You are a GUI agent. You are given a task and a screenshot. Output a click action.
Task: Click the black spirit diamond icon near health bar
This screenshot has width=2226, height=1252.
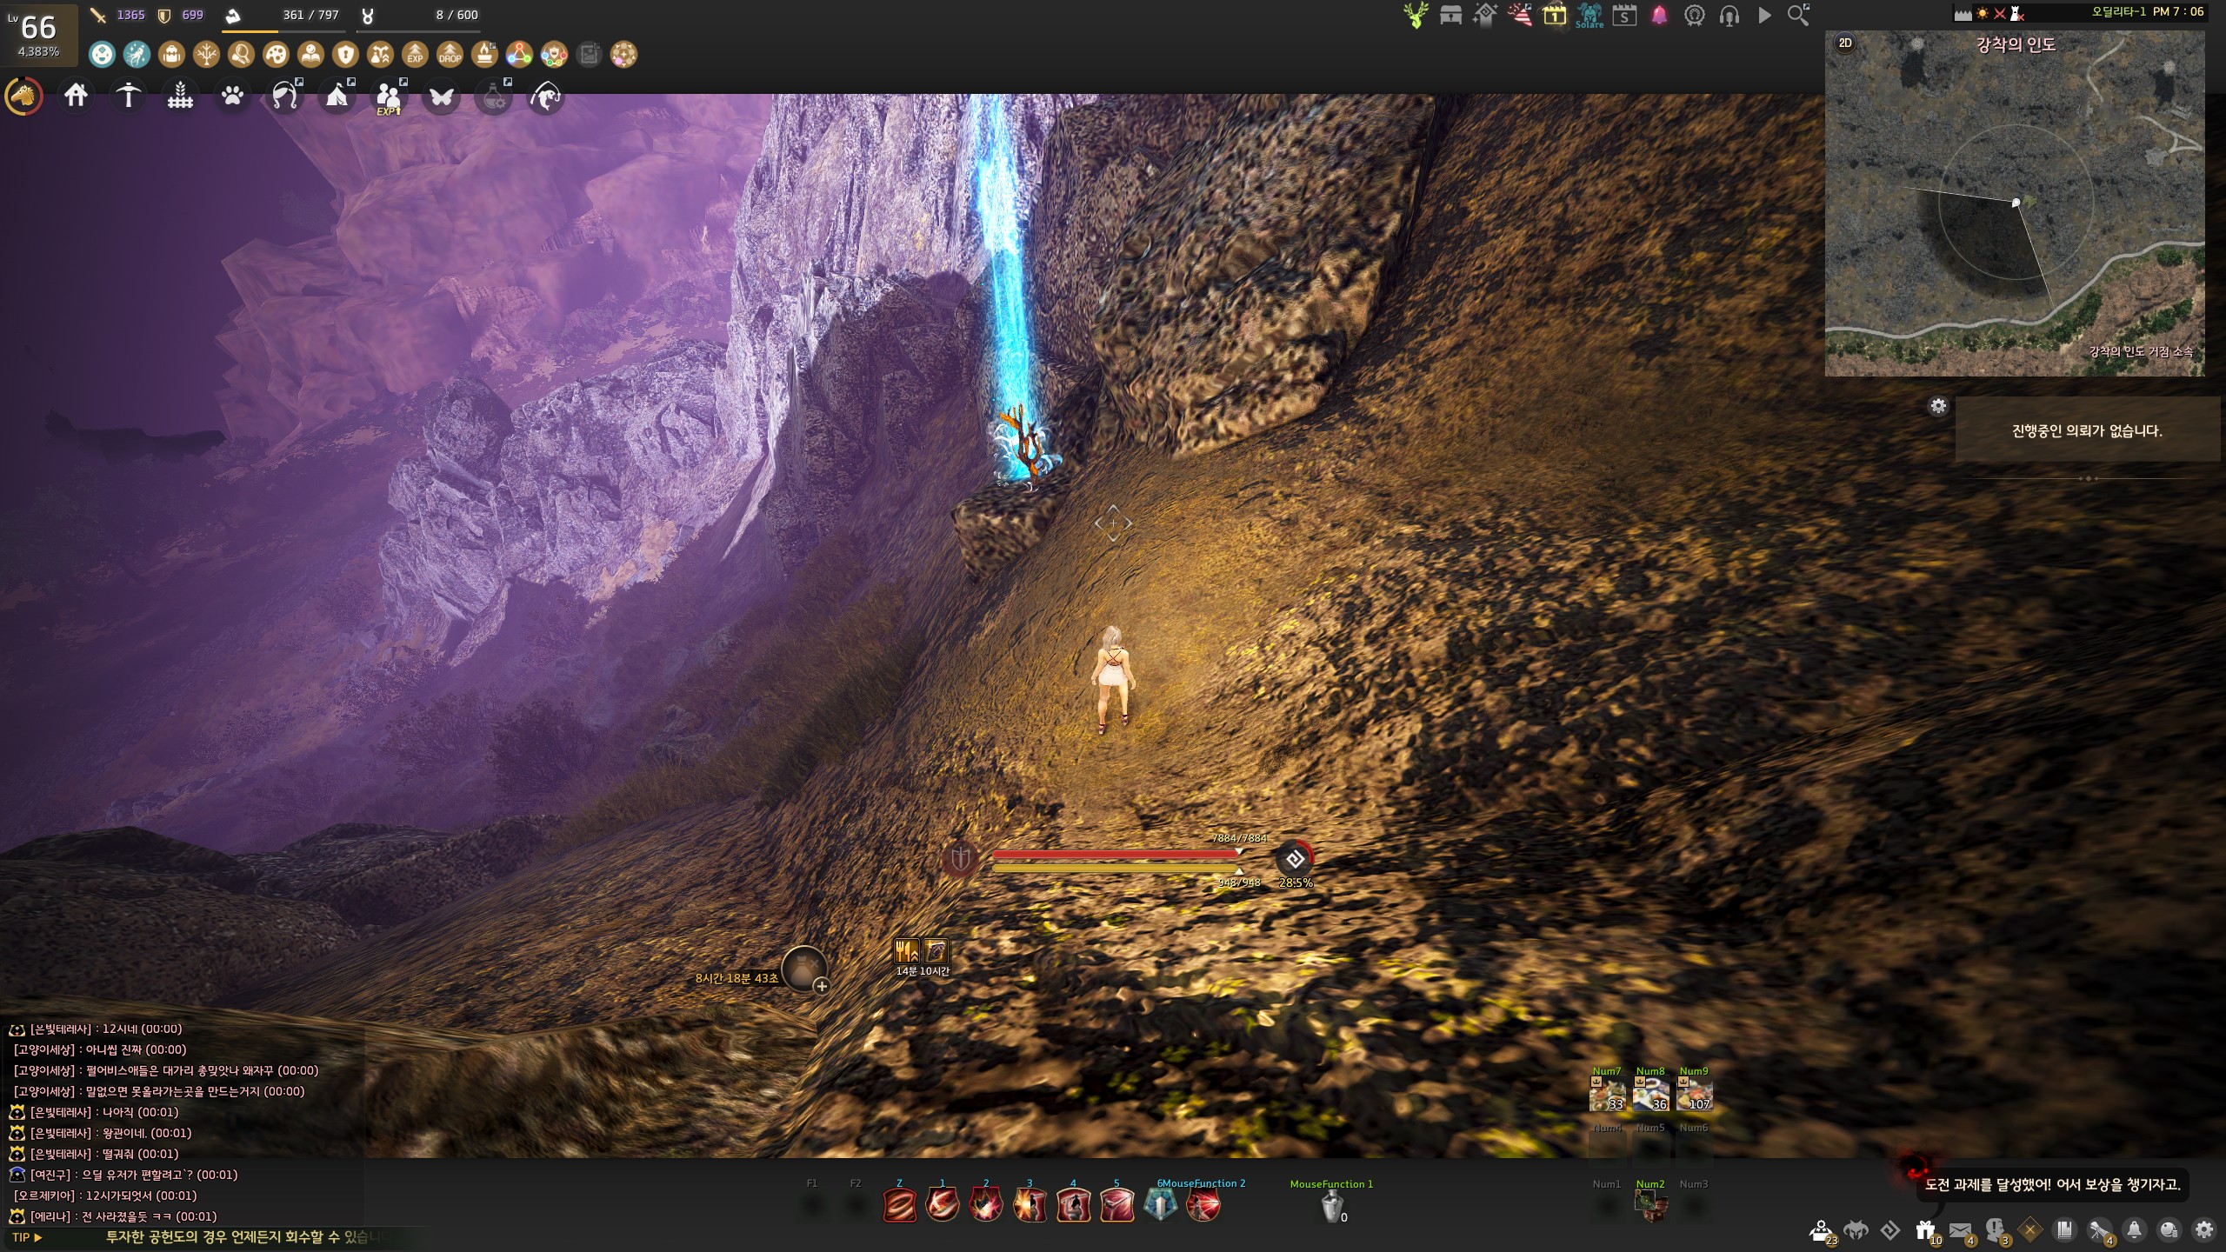point(1295,859)
